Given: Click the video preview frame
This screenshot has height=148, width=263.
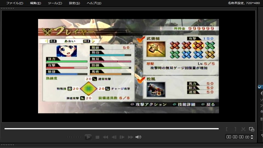Looking at the screenshot, I should point(128,66).
